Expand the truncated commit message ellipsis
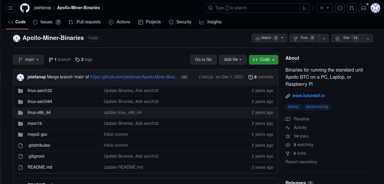The image size is (384, 184). [184, 77]
